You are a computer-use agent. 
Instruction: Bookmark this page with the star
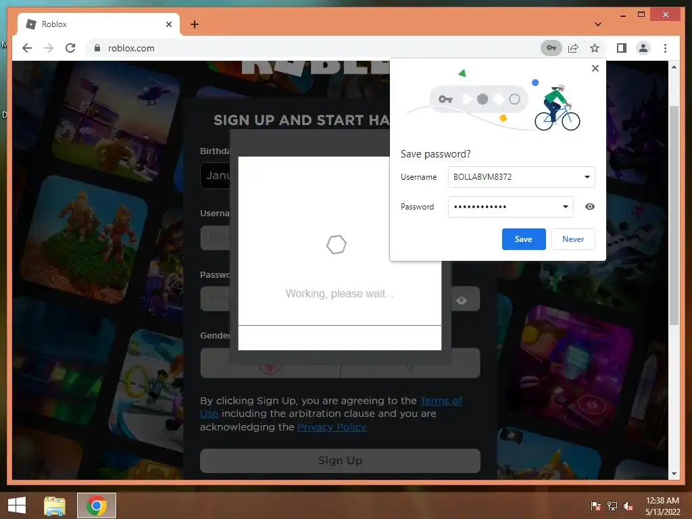tap(595, 48)
